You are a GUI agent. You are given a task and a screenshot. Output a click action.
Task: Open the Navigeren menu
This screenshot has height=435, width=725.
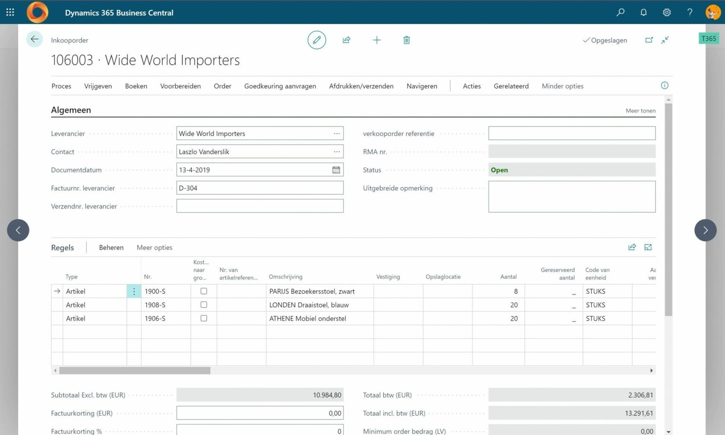(422, 86)
